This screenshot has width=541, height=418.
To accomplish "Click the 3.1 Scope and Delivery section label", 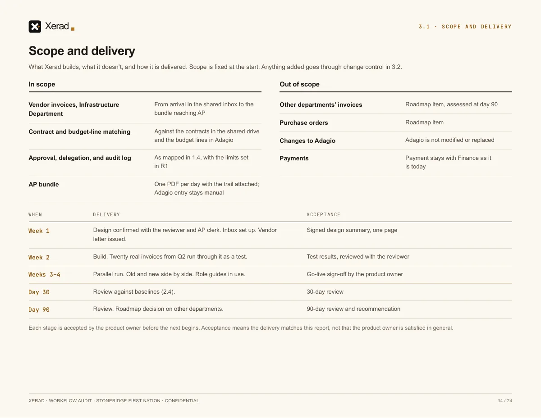I will [x=465, y=27].
